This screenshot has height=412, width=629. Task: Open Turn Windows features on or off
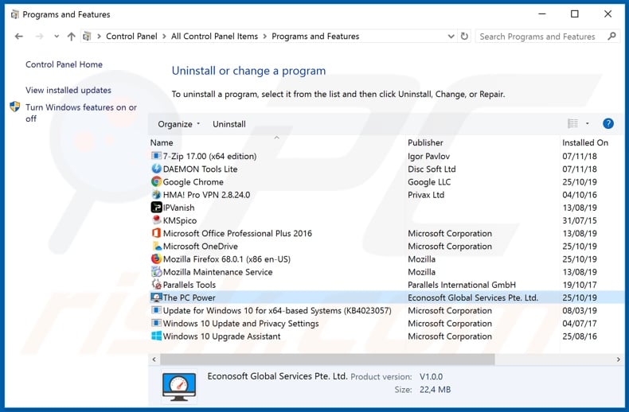(81, 113)
